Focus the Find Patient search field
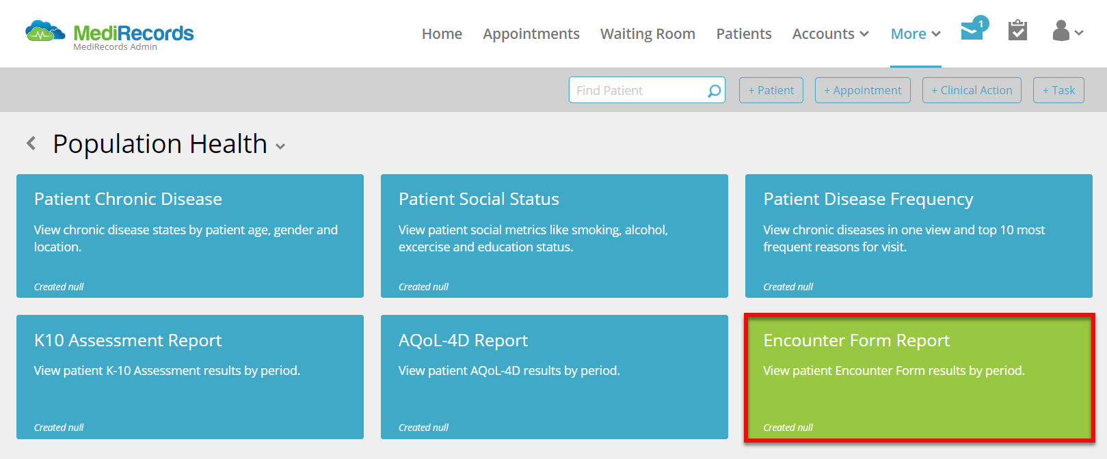Image resolution: width=1107 pixels, height=459 pixels. tap(636, 90)
